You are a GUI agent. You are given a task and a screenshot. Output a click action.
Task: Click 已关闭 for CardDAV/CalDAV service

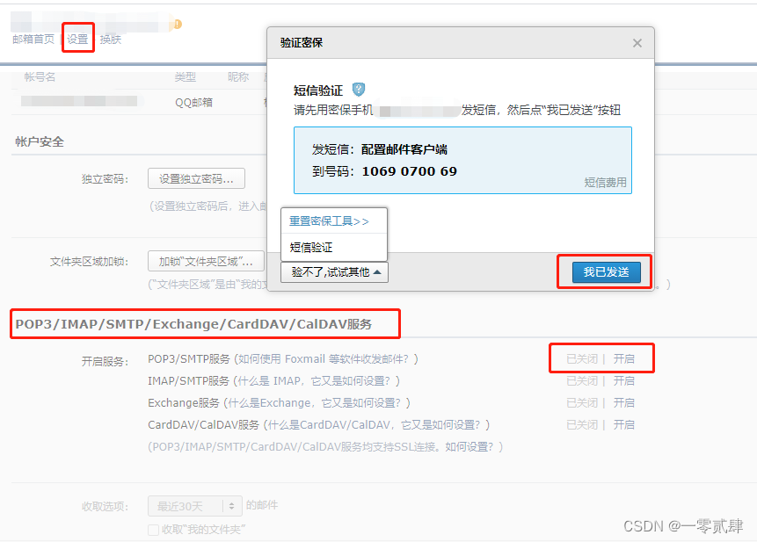[582, 425]
